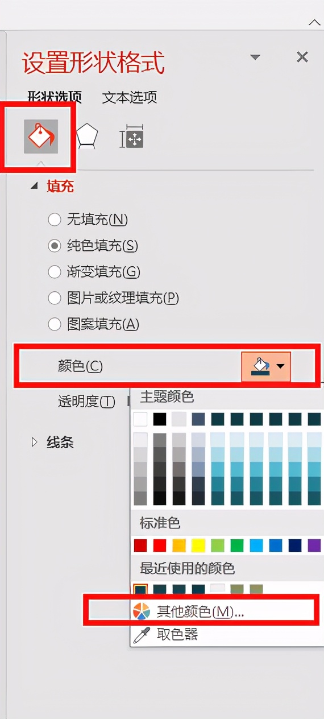Open the pane options dropdown arrow

pos(255,57)
